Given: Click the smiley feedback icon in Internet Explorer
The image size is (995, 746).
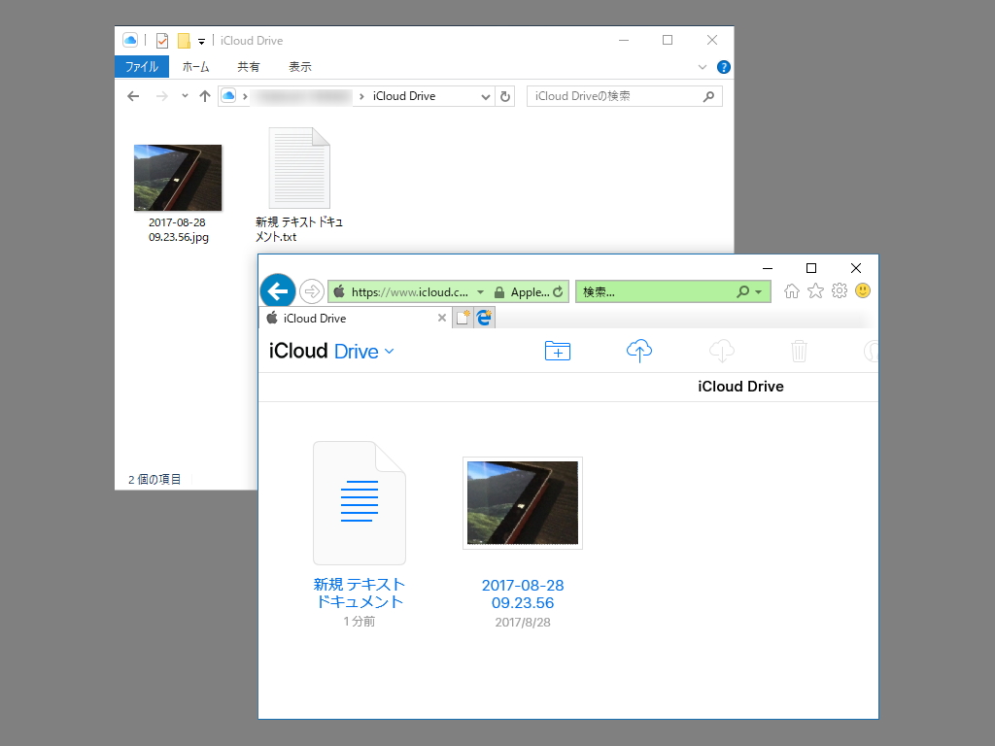Looking at the screenshot, I should pyautogui.click(x=863, y=290).
